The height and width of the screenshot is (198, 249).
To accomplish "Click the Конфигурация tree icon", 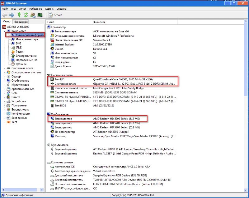I will pyautogui.click(x=8, y=114).
